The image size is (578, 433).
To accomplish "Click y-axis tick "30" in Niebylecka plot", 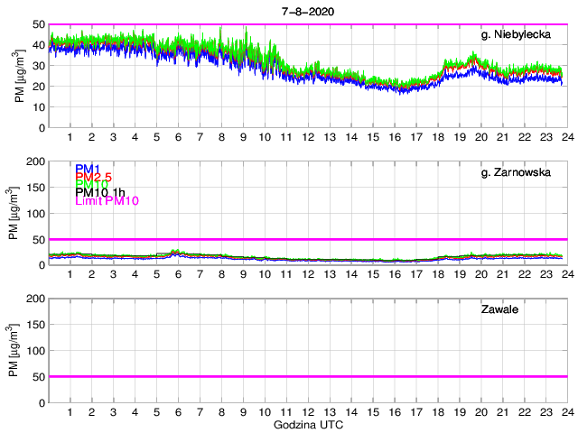I will pyautogui.click(x=39, y=66).
